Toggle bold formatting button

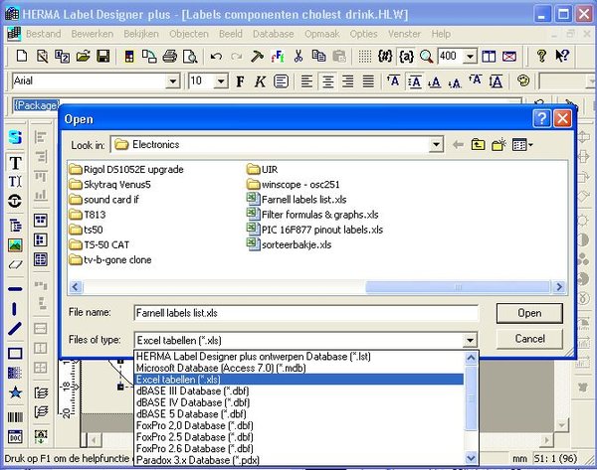[x=241, y=80]
